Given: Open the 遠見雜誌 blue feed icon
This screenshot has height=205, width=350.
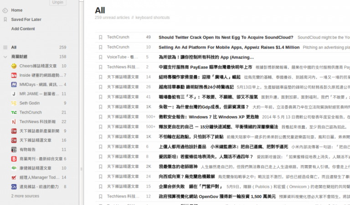Looking at the screenshot, I should tap(14, 187).
